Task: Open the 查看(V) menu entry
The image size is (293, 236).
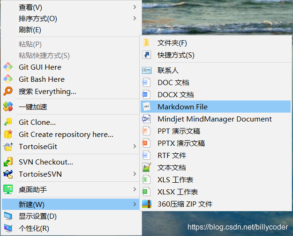Action: pyautogui.click(x=71, y=7)
